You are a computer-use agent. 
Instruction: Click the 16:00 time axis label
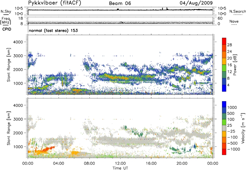(x=151, y=164)
